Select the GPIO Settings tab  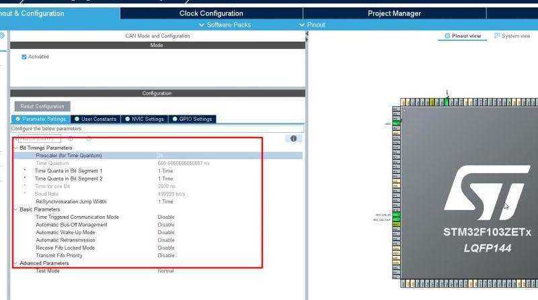click(x=192, y=119)
